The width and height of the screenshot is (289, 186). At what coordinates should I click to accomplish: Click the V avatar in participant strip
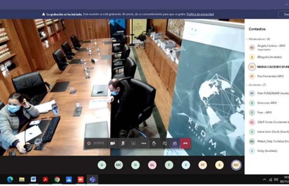click(186, 165)
